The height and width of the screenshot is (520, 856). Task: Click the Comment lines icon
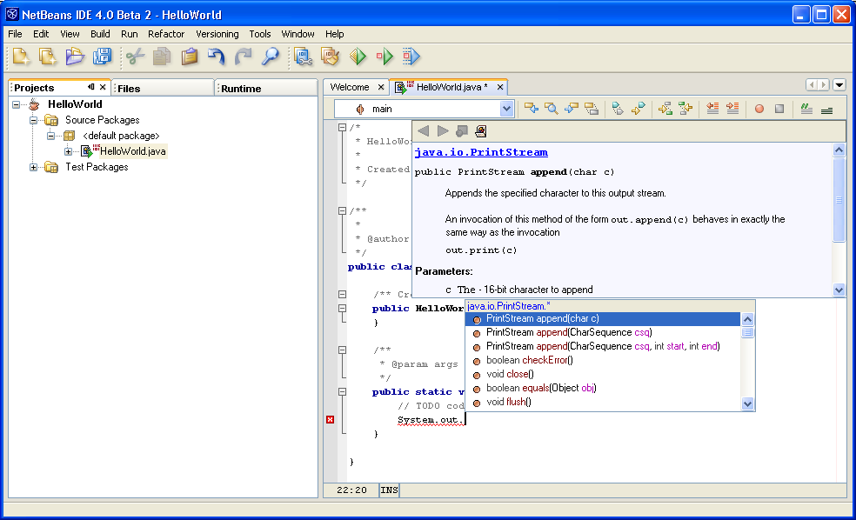(x=806, y=109)
